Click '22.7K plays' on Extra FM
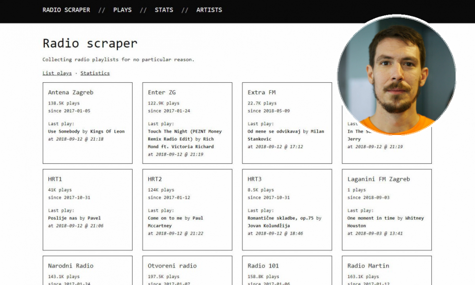The width and height of the screenshot is (475, 285). [x=262, y=103]
